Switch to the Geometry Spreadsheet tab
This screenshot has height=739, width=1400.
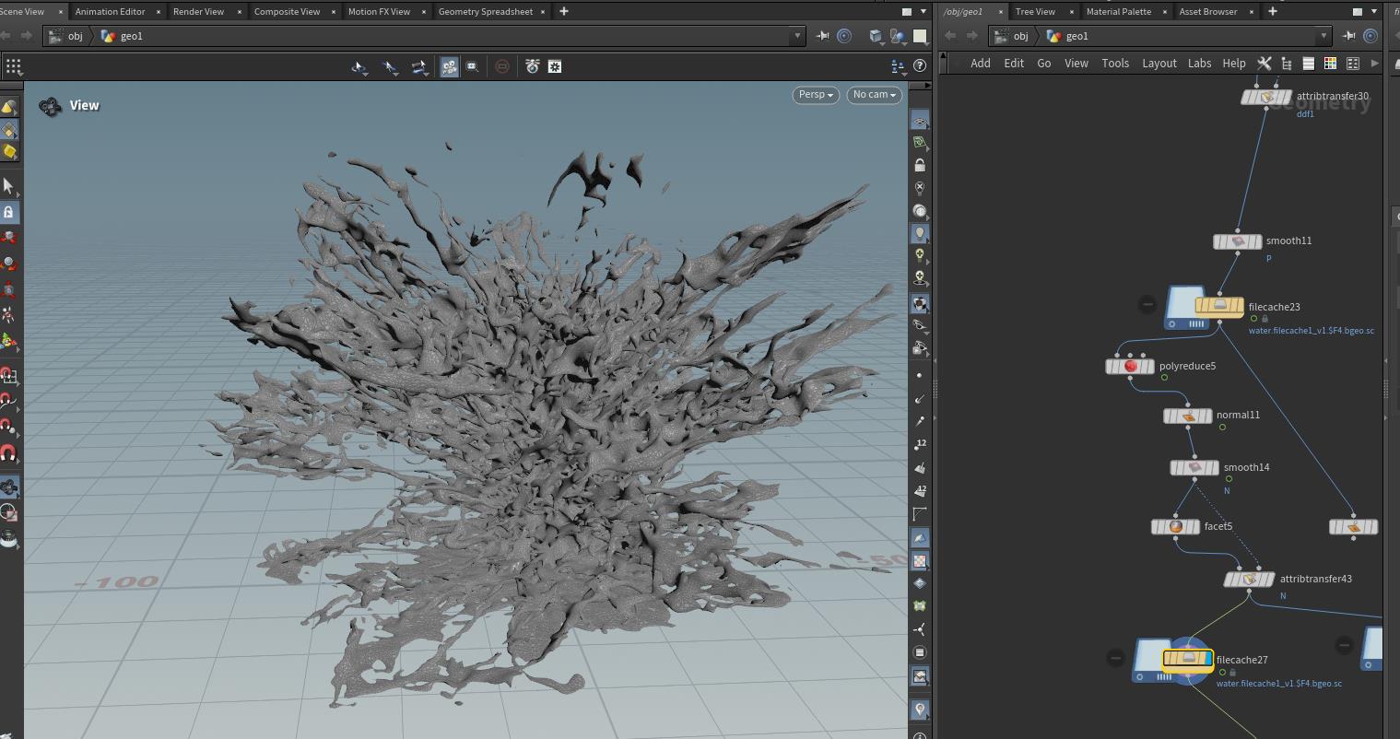pyautogui.click(x=485, y=11)
